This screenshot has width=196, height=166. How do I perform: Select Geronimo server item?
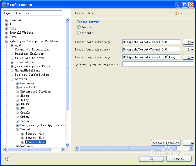[27, 83]
